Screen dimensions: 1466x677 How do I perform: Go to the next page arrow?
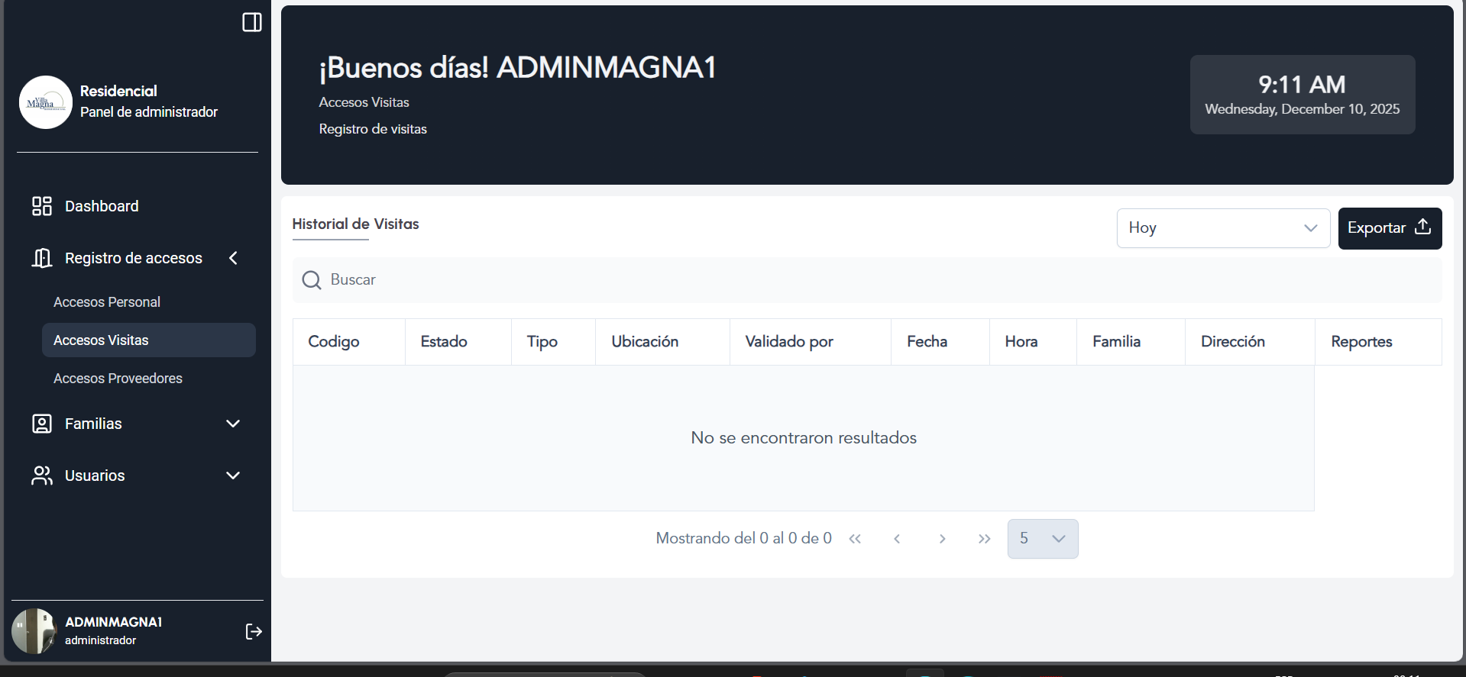tap(942, 539)
